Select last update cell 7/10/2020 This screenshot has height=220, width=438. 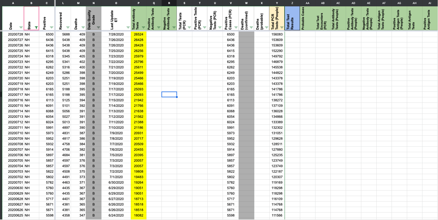116,127
